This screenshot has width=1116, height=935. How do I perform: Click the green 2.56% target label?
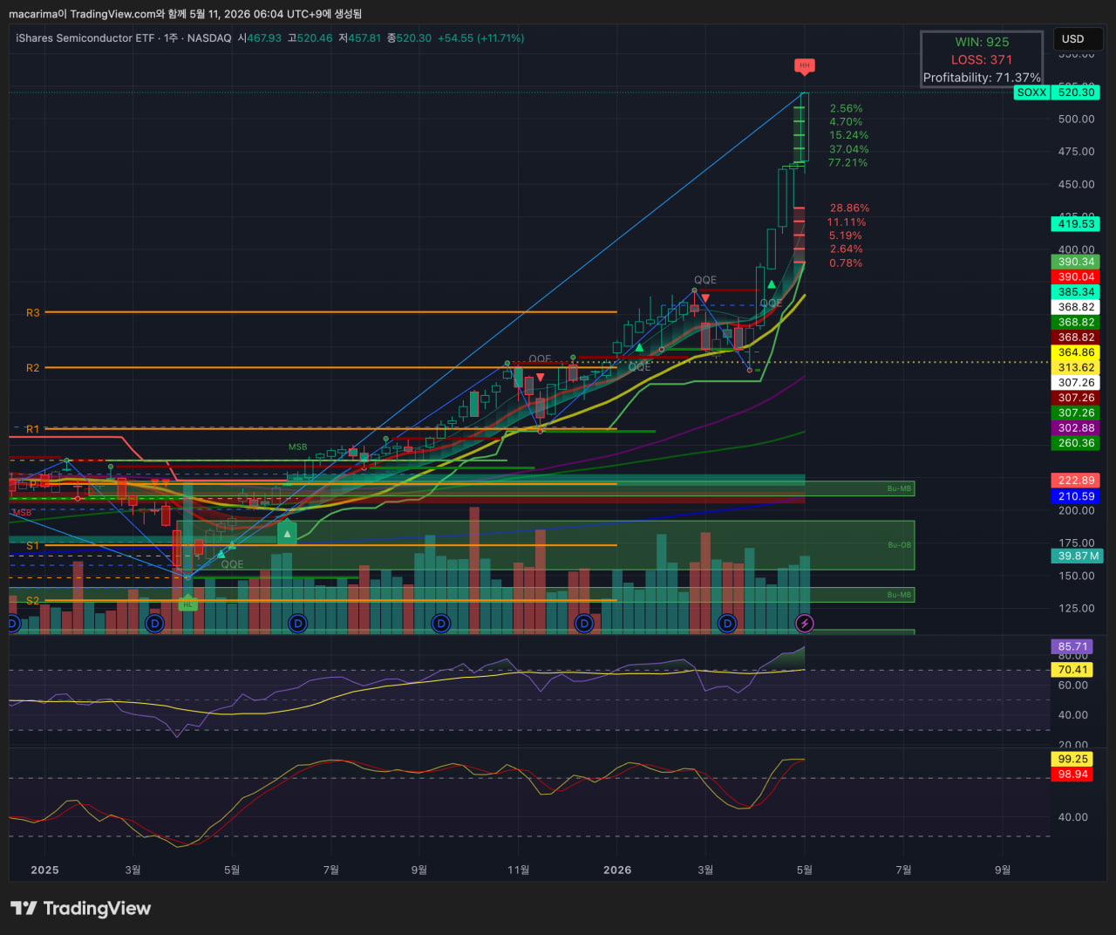pos(847,109)
